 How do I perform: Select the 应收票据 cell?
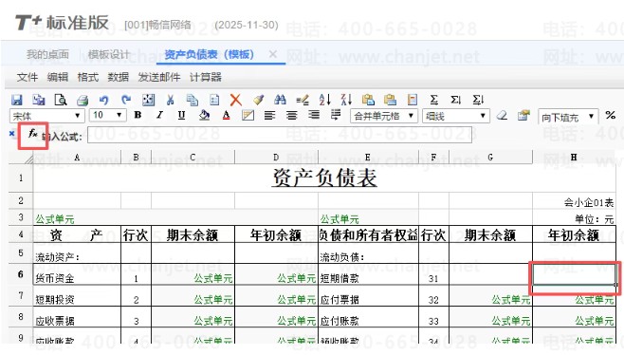coord(77,317)
